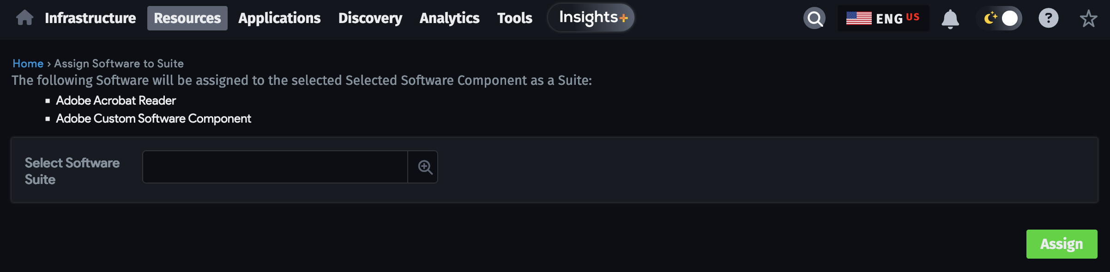This screenshot has height=272, width=1110.
Task: Click the favorites star icon
Action: tap(1089, 18)
